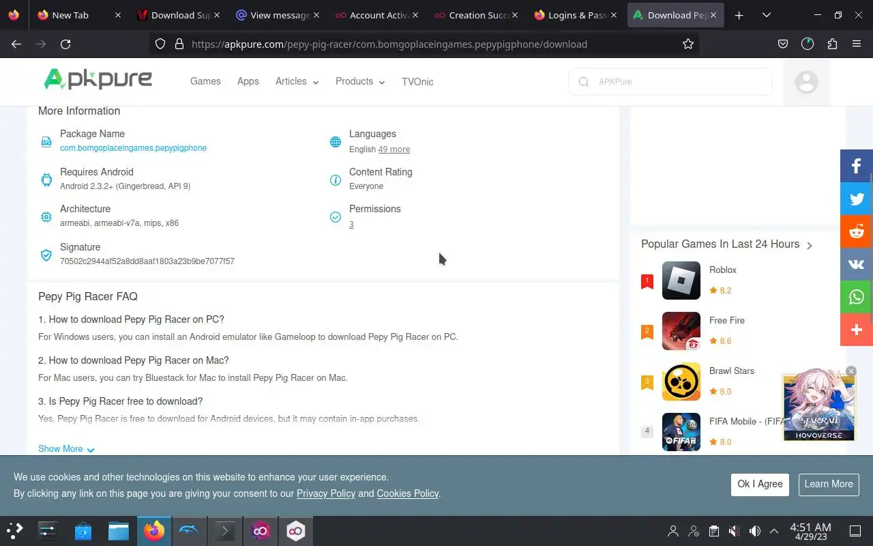
Task: Open the Free Fire title
Action: pyautogui.click(x=727, y=321)
